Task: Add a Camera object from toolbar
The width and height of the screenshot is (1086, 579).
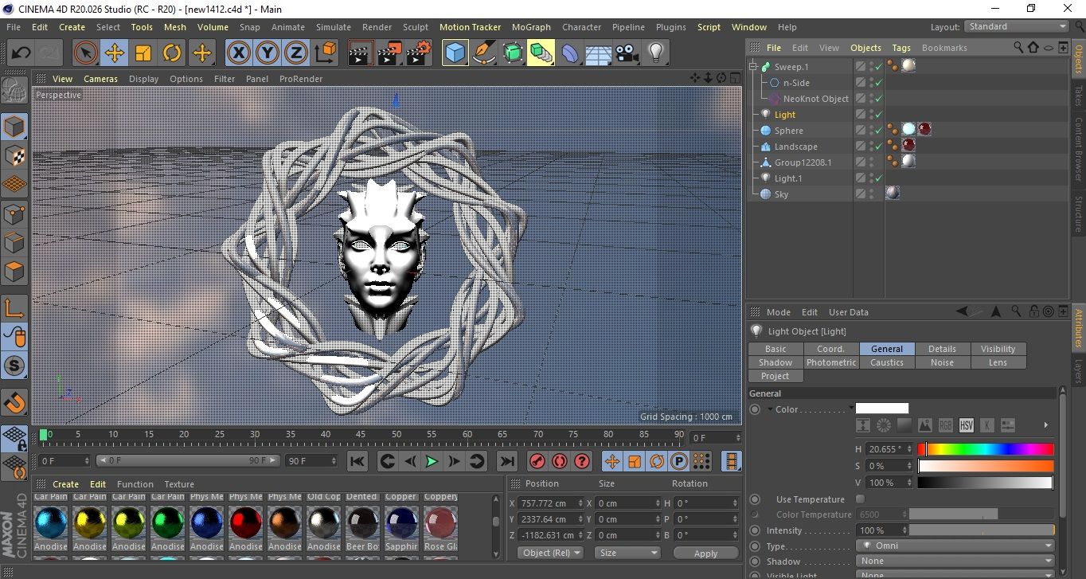Action: pyautogui.click(x=627, y=53)
